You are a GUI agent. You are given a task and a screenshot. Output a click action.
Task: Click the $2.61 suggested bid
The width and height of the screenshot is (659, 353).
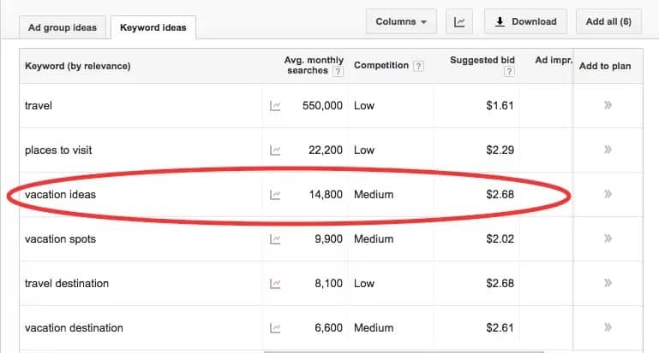(500, 328)
